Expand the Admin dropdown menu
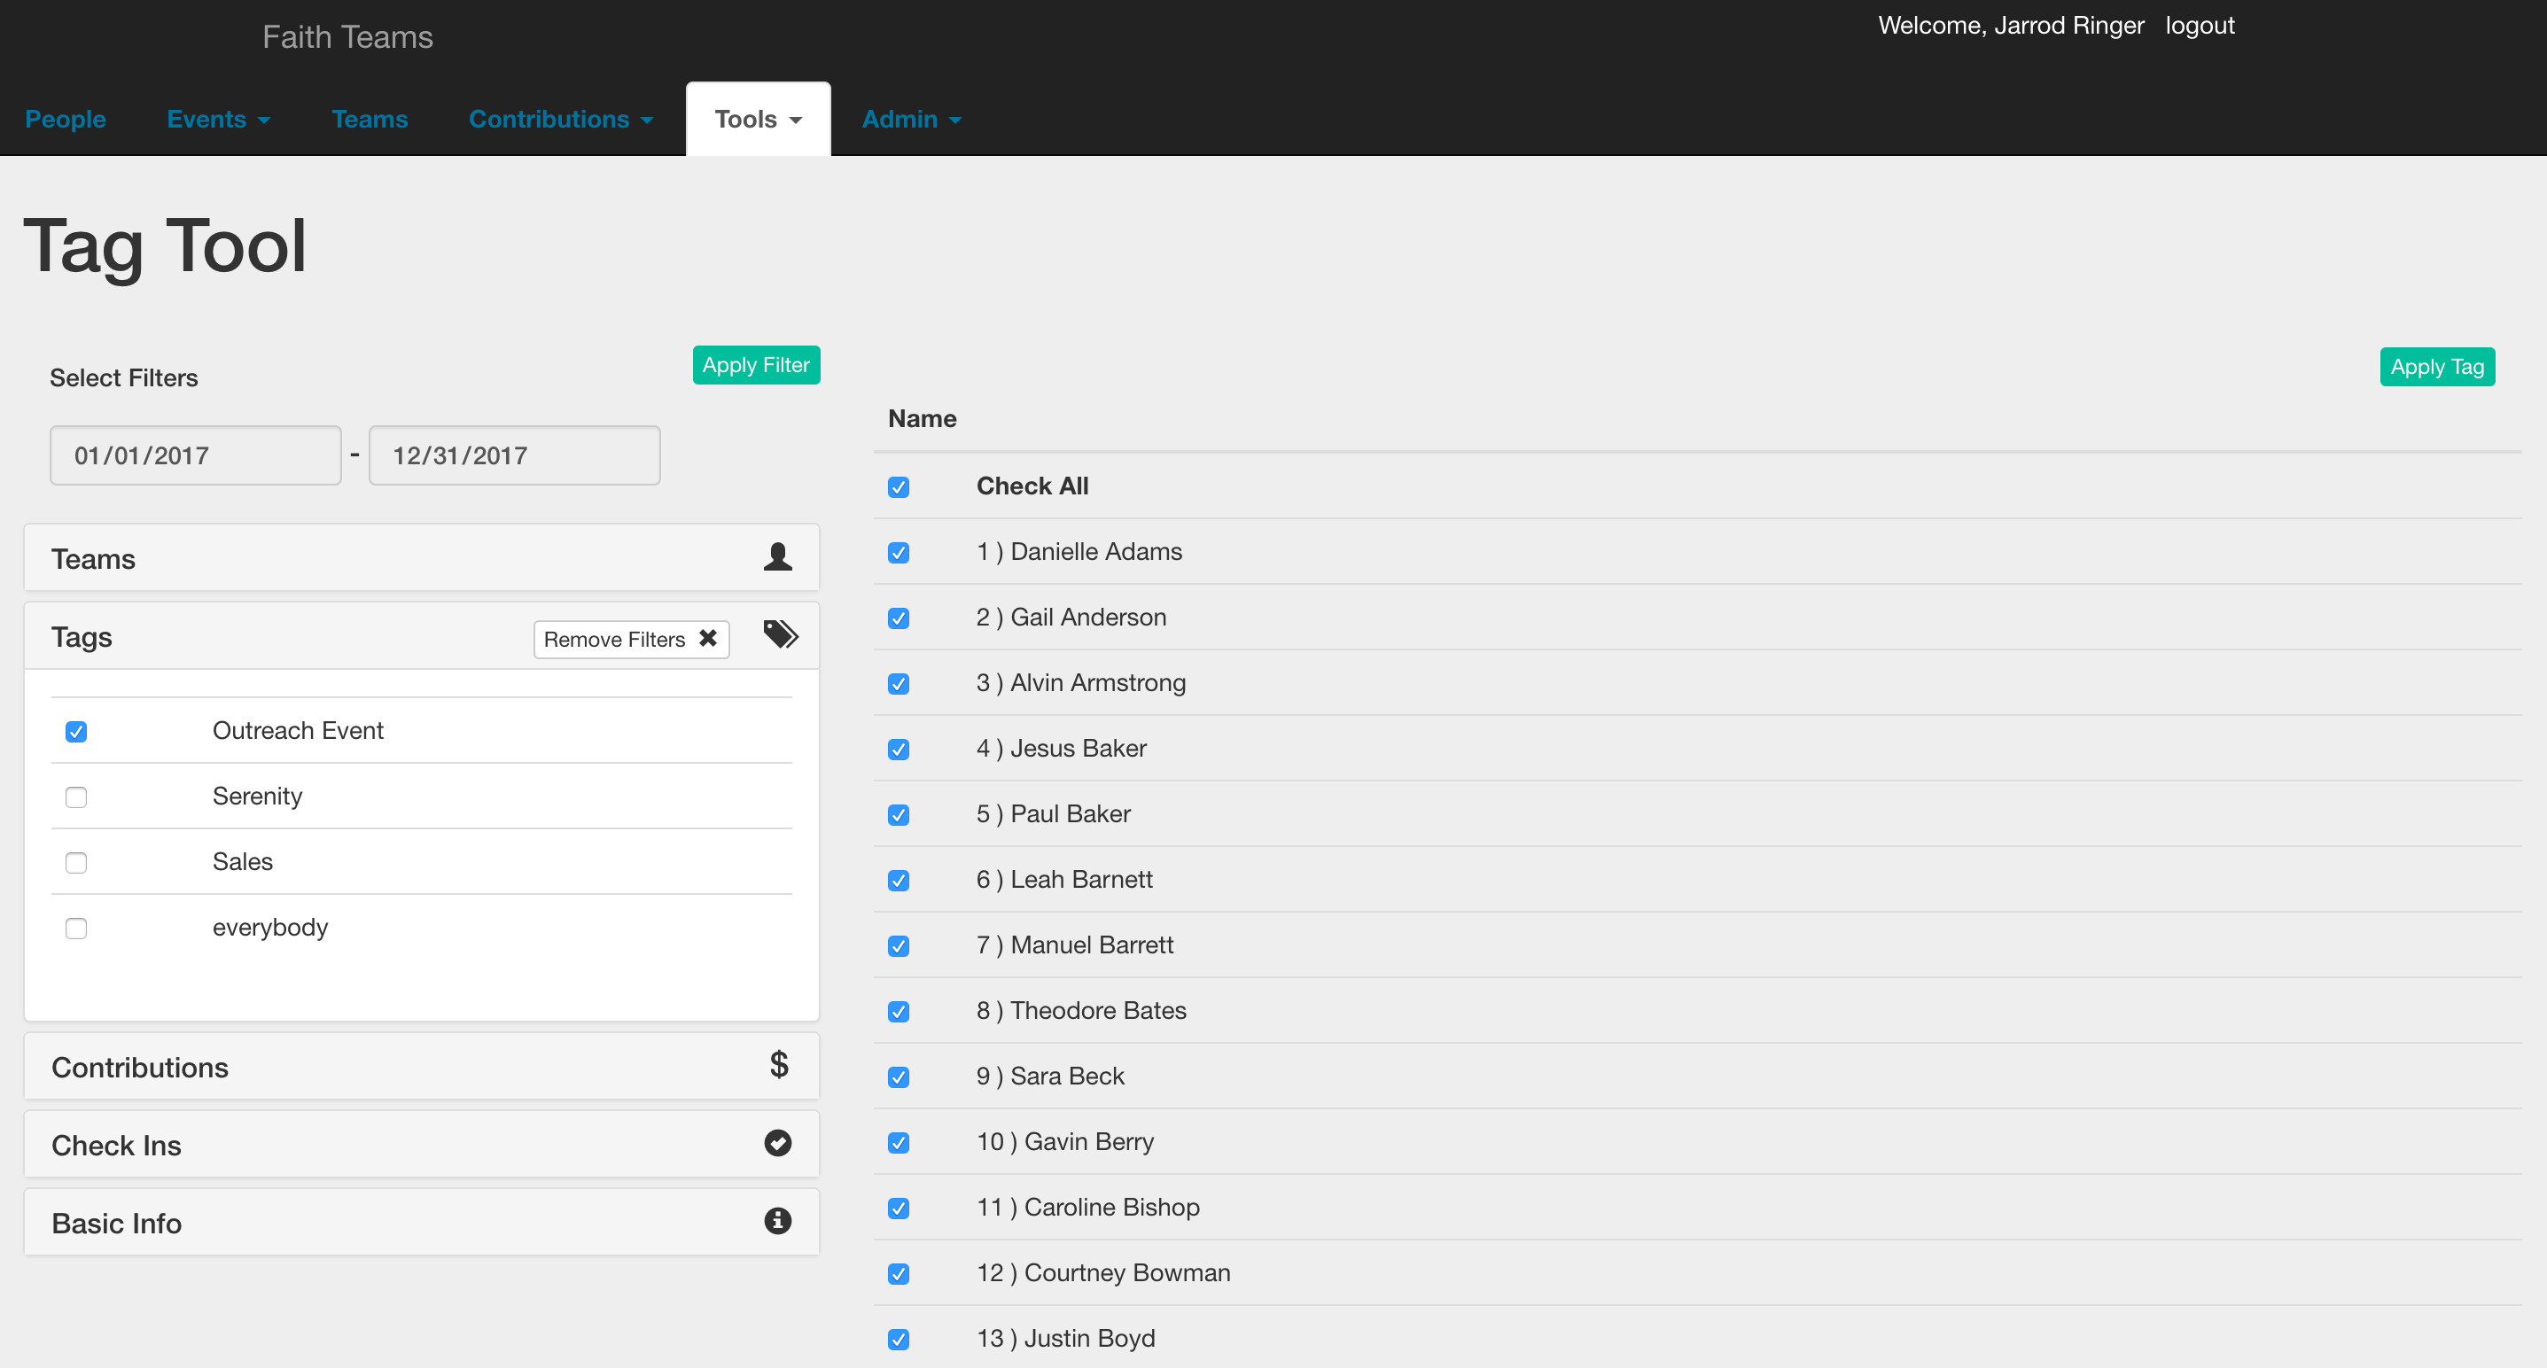Screen dimensions: 2547x1368 909,120
